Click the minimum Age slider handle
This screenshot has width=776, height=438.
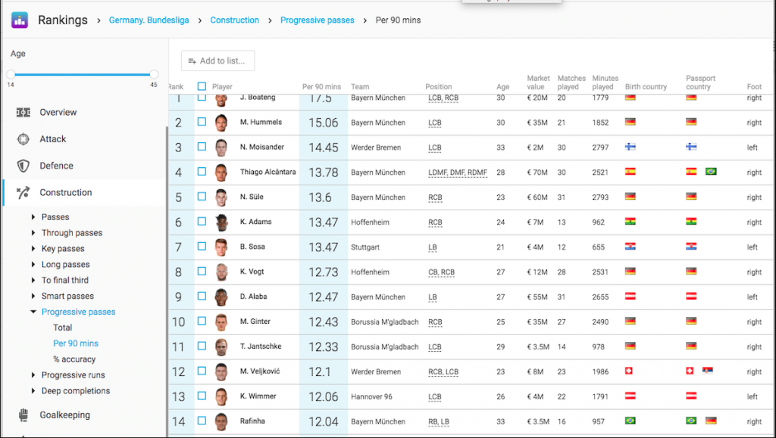point(11,75)
